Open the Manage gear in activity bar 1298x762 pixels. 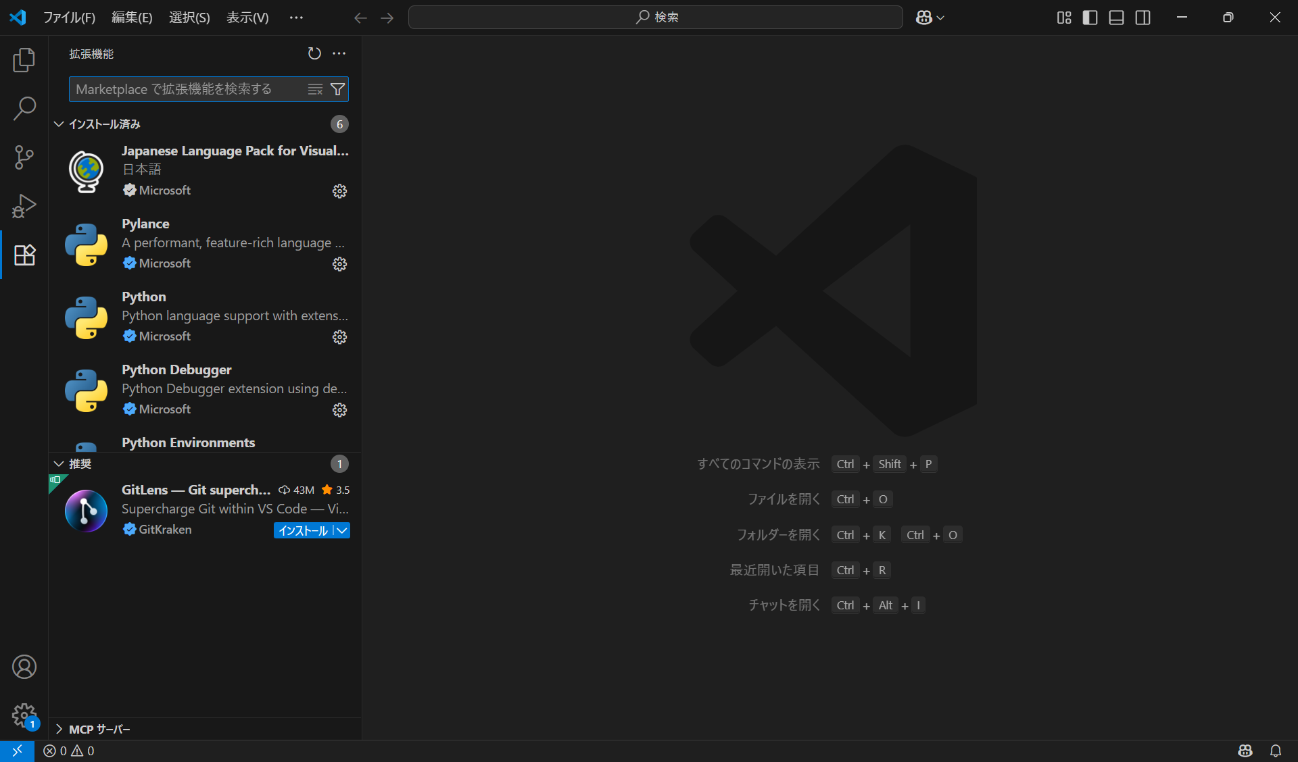click(24, 715)
